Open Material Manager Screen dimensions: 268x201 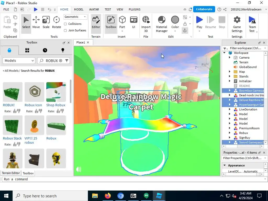point(162,24)
